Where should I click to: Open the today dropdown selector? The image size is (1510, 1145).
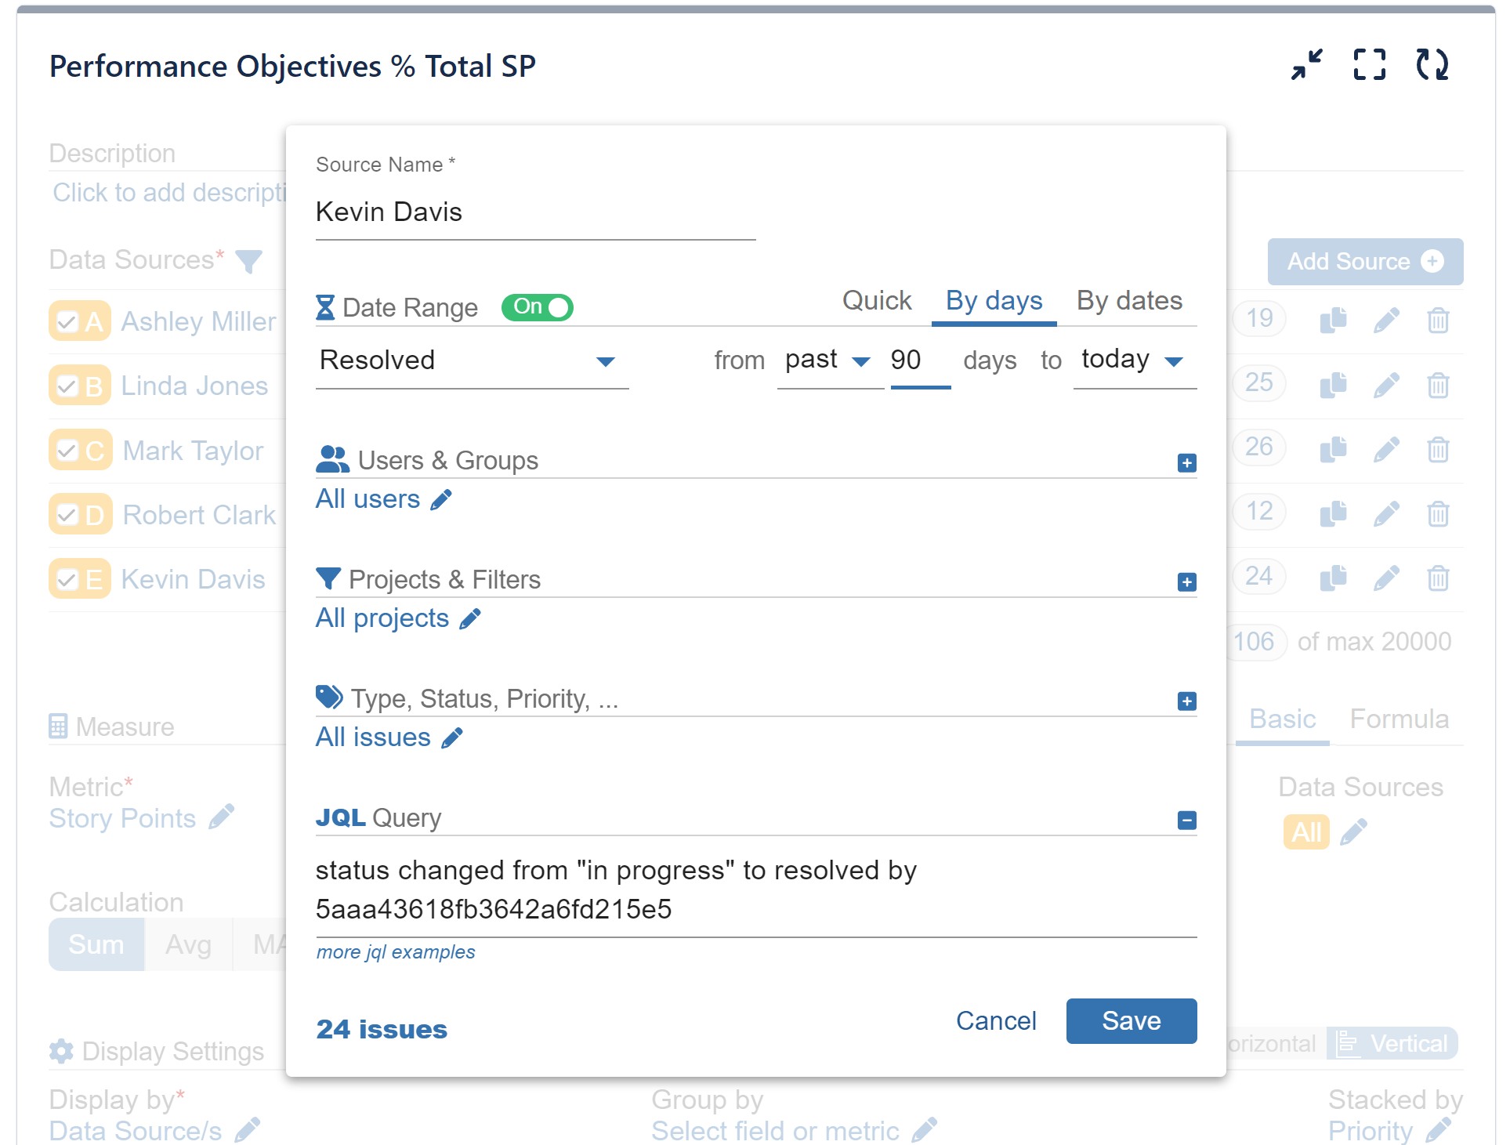1174,361
